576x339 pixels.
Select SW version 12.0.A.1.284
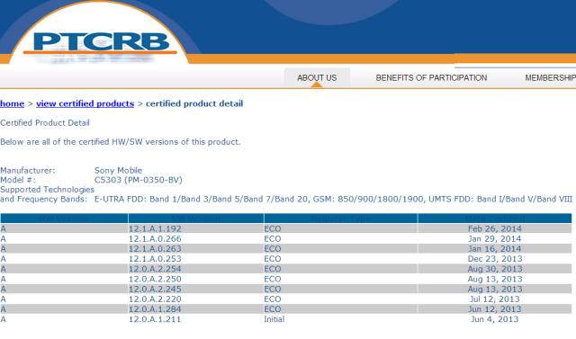[x=155, y=309]
